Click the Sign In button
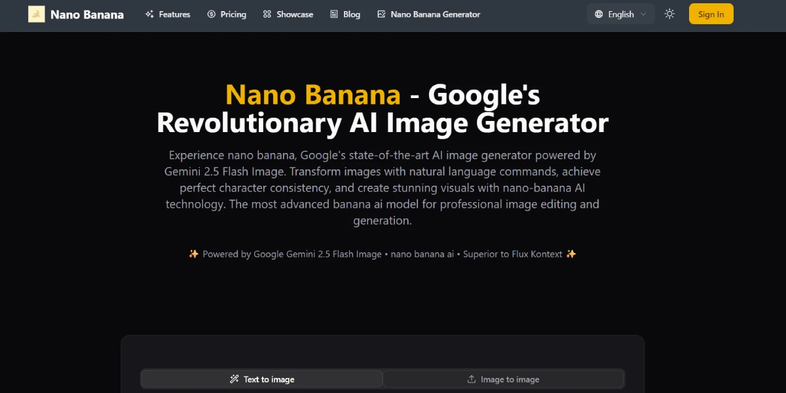This screenshot has height=393, width=786. pos(711,14)
